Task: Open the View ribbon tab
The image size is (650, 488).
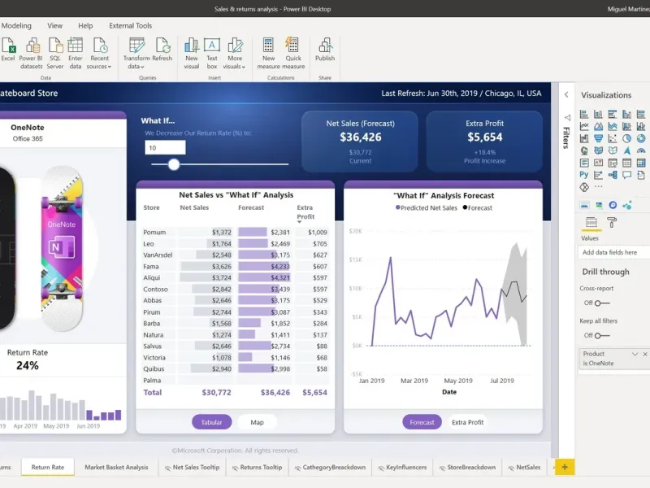Action: click(x=54, y=26)
